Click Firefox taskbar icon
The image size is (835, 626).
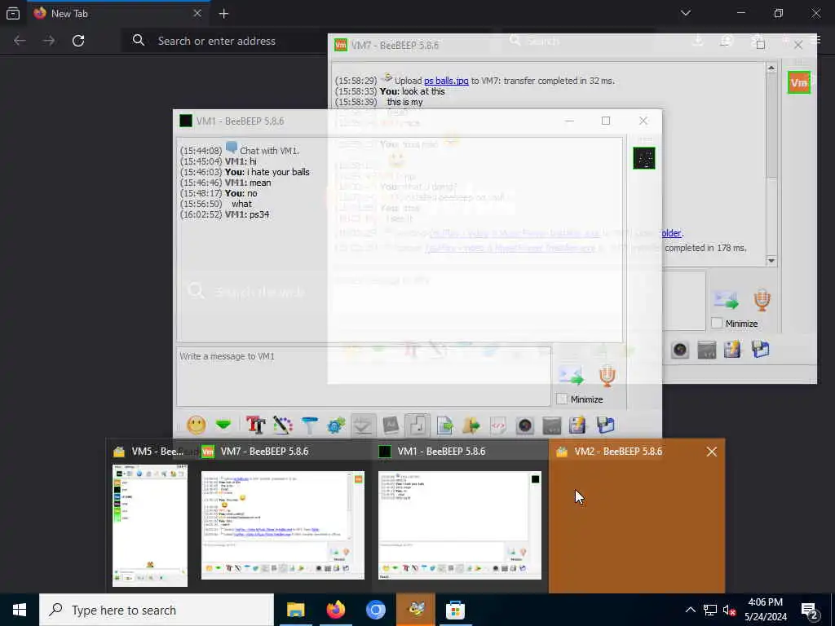(335, 610)
